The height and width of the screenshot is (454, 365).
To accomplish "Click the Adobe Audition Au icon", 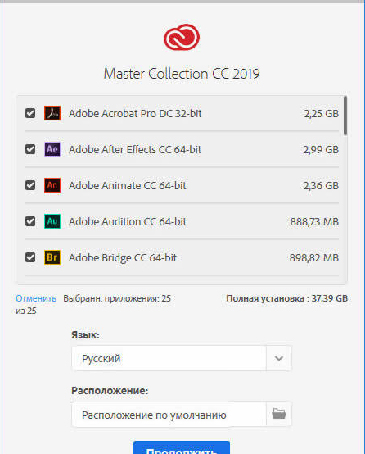I will point(52,221).
